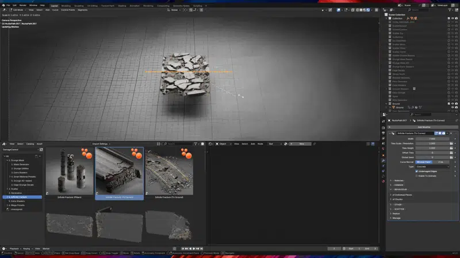The height and width of the screenshot is (258, 460).
Task: Toggle modifier viewport display icon
Action: (440, 133)
